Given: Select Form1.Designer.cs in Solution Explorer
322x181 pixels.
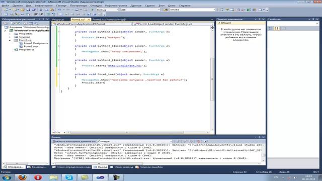Looking at the screenshot, I should click(x=36, y=43).
